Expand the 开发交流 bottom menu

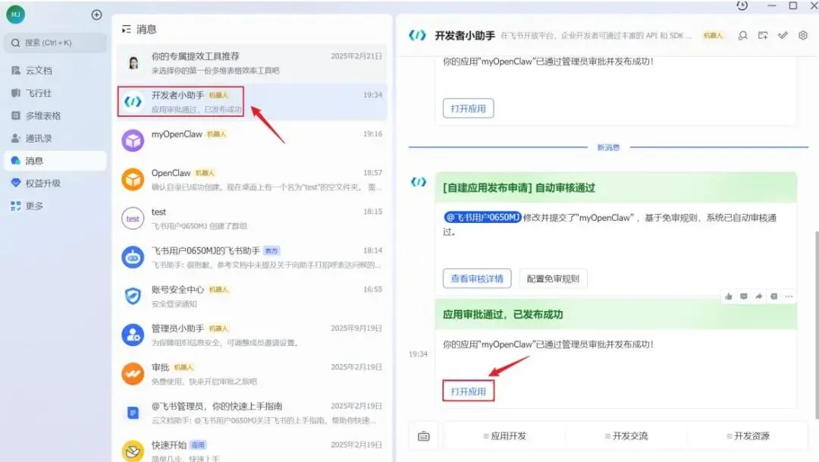[626, 436]
